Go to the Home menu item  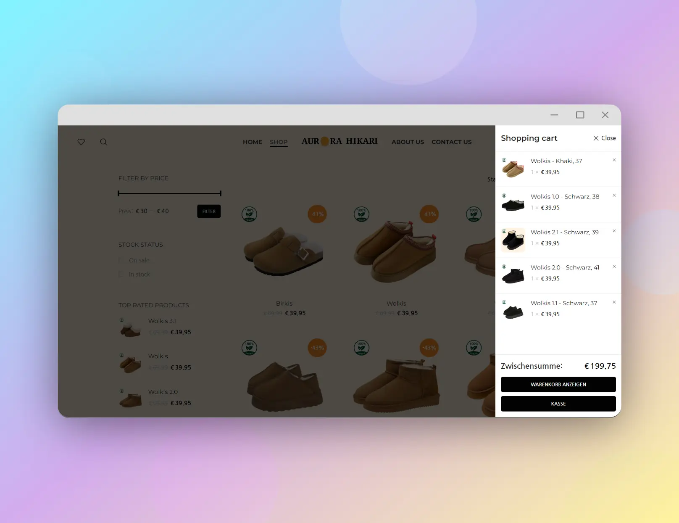coord(252,142)
